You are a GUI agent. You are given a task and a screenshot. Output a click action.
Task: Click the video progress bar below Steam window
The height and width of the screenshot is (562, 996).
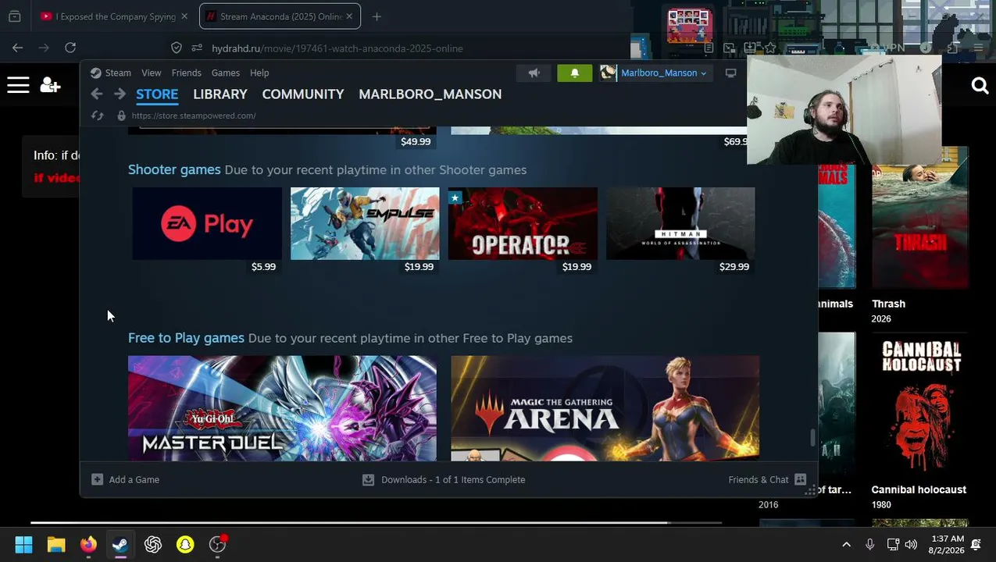click(375, 523)
